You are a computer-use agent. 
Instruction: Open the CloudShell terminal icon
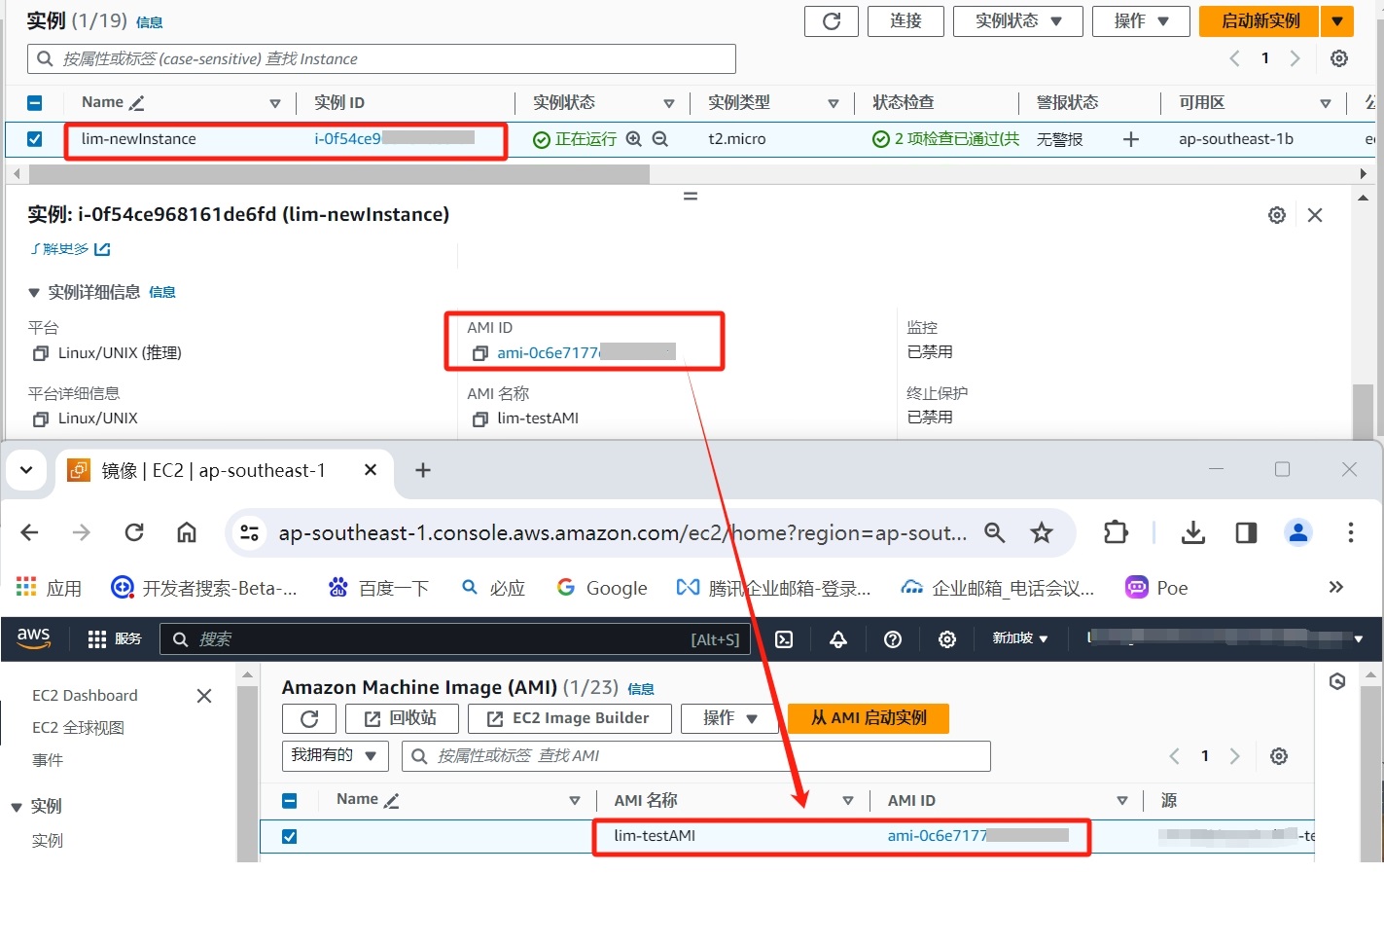coord(784,639)
